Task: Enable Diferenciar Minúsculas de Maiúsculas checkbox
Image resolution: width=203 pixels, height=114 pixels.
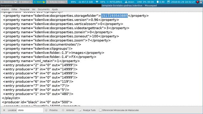Action: pos(100,110)
